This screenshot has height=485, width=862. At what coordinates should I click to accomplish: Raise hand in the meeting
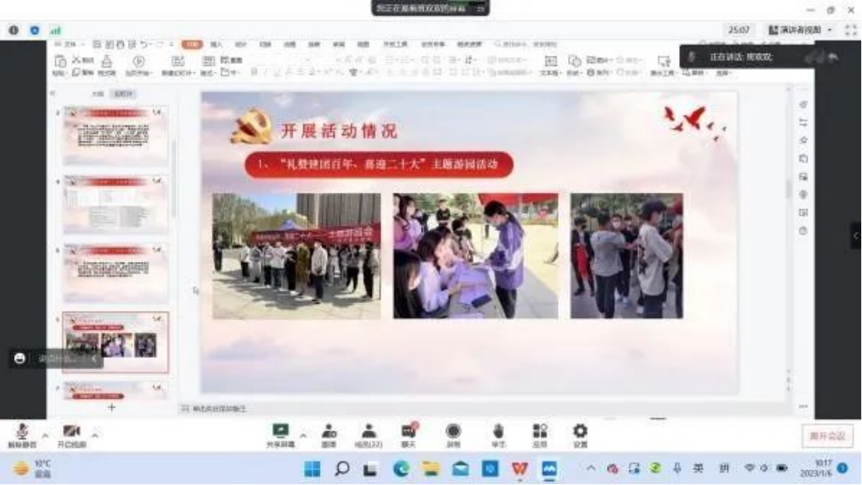coord(498,434)
